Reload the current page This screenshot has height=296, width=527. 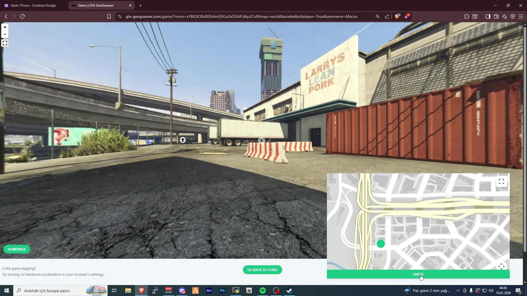coord(22,16)
